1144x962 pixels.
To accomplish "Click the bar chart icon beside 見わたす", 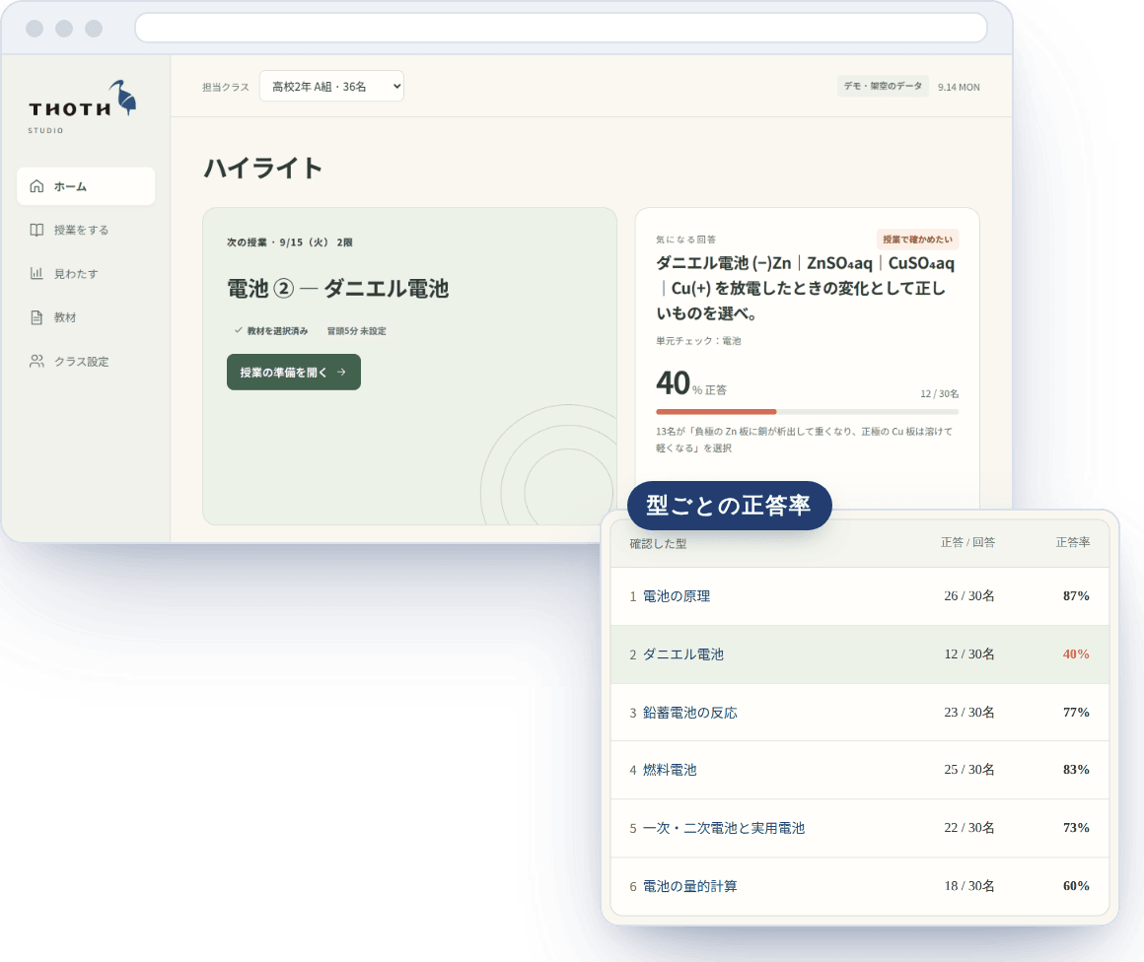I will 36,273.
